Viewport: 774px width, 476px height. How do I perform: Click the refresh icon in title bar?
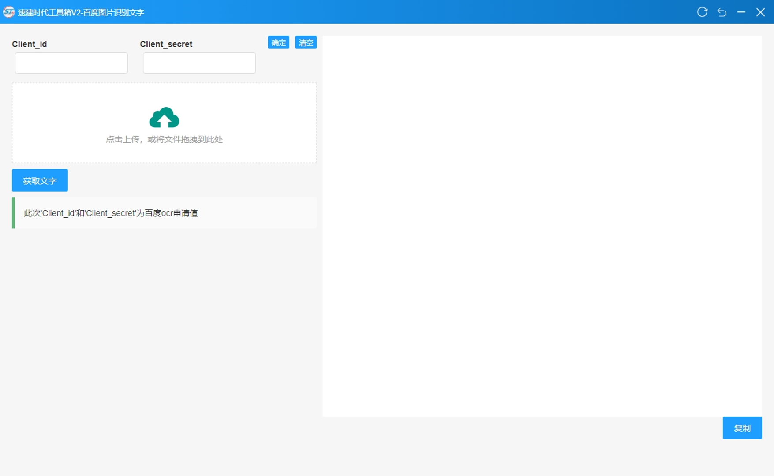click(702, 12)
